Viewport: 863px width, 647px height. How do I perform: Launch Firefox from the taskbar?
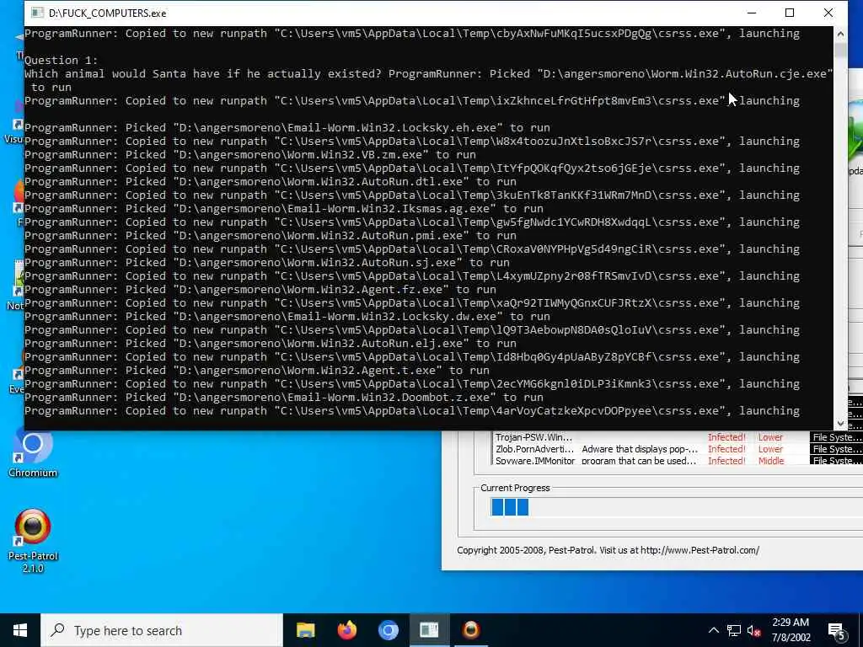click(x=346, y=630)
